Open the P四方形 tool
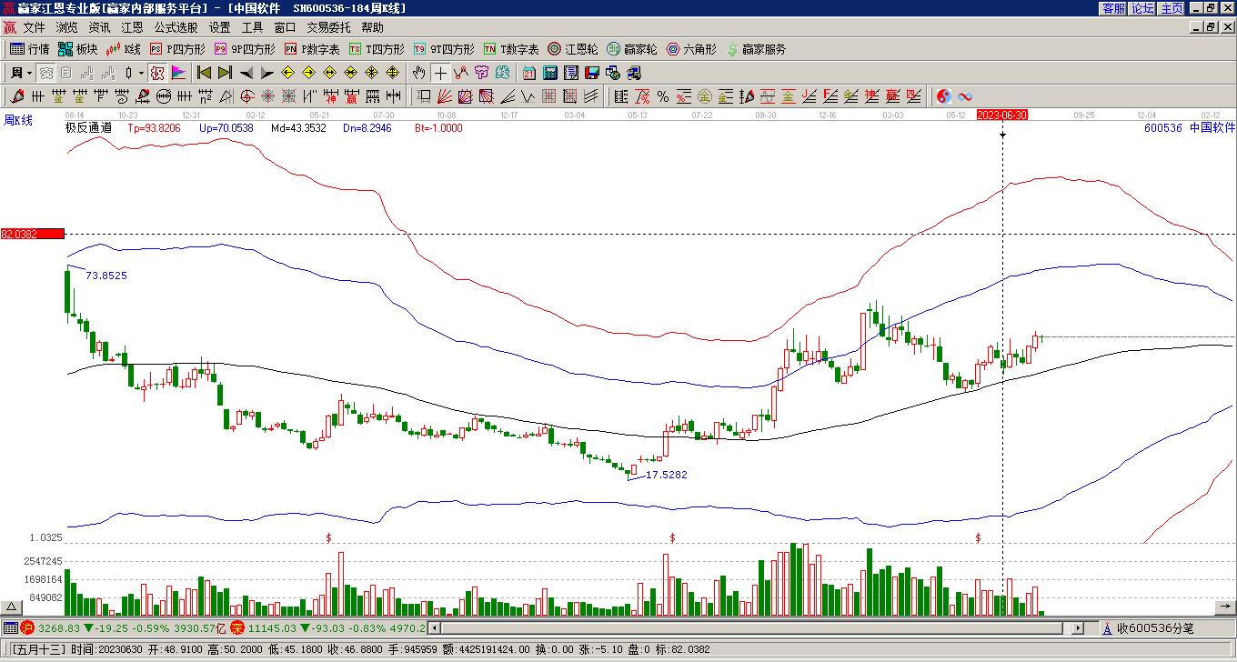The image size is (1237, 662). (x=177, y=49)
